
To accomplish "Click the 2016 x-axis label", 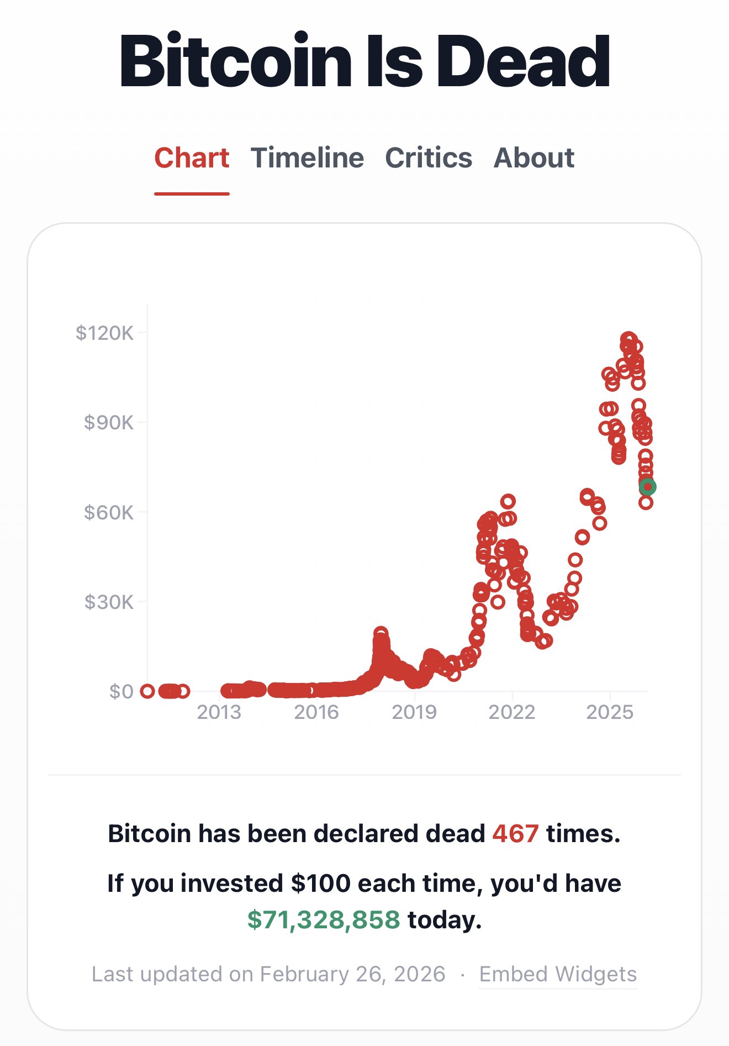I will pyautogui.click(x=316, y=712).
